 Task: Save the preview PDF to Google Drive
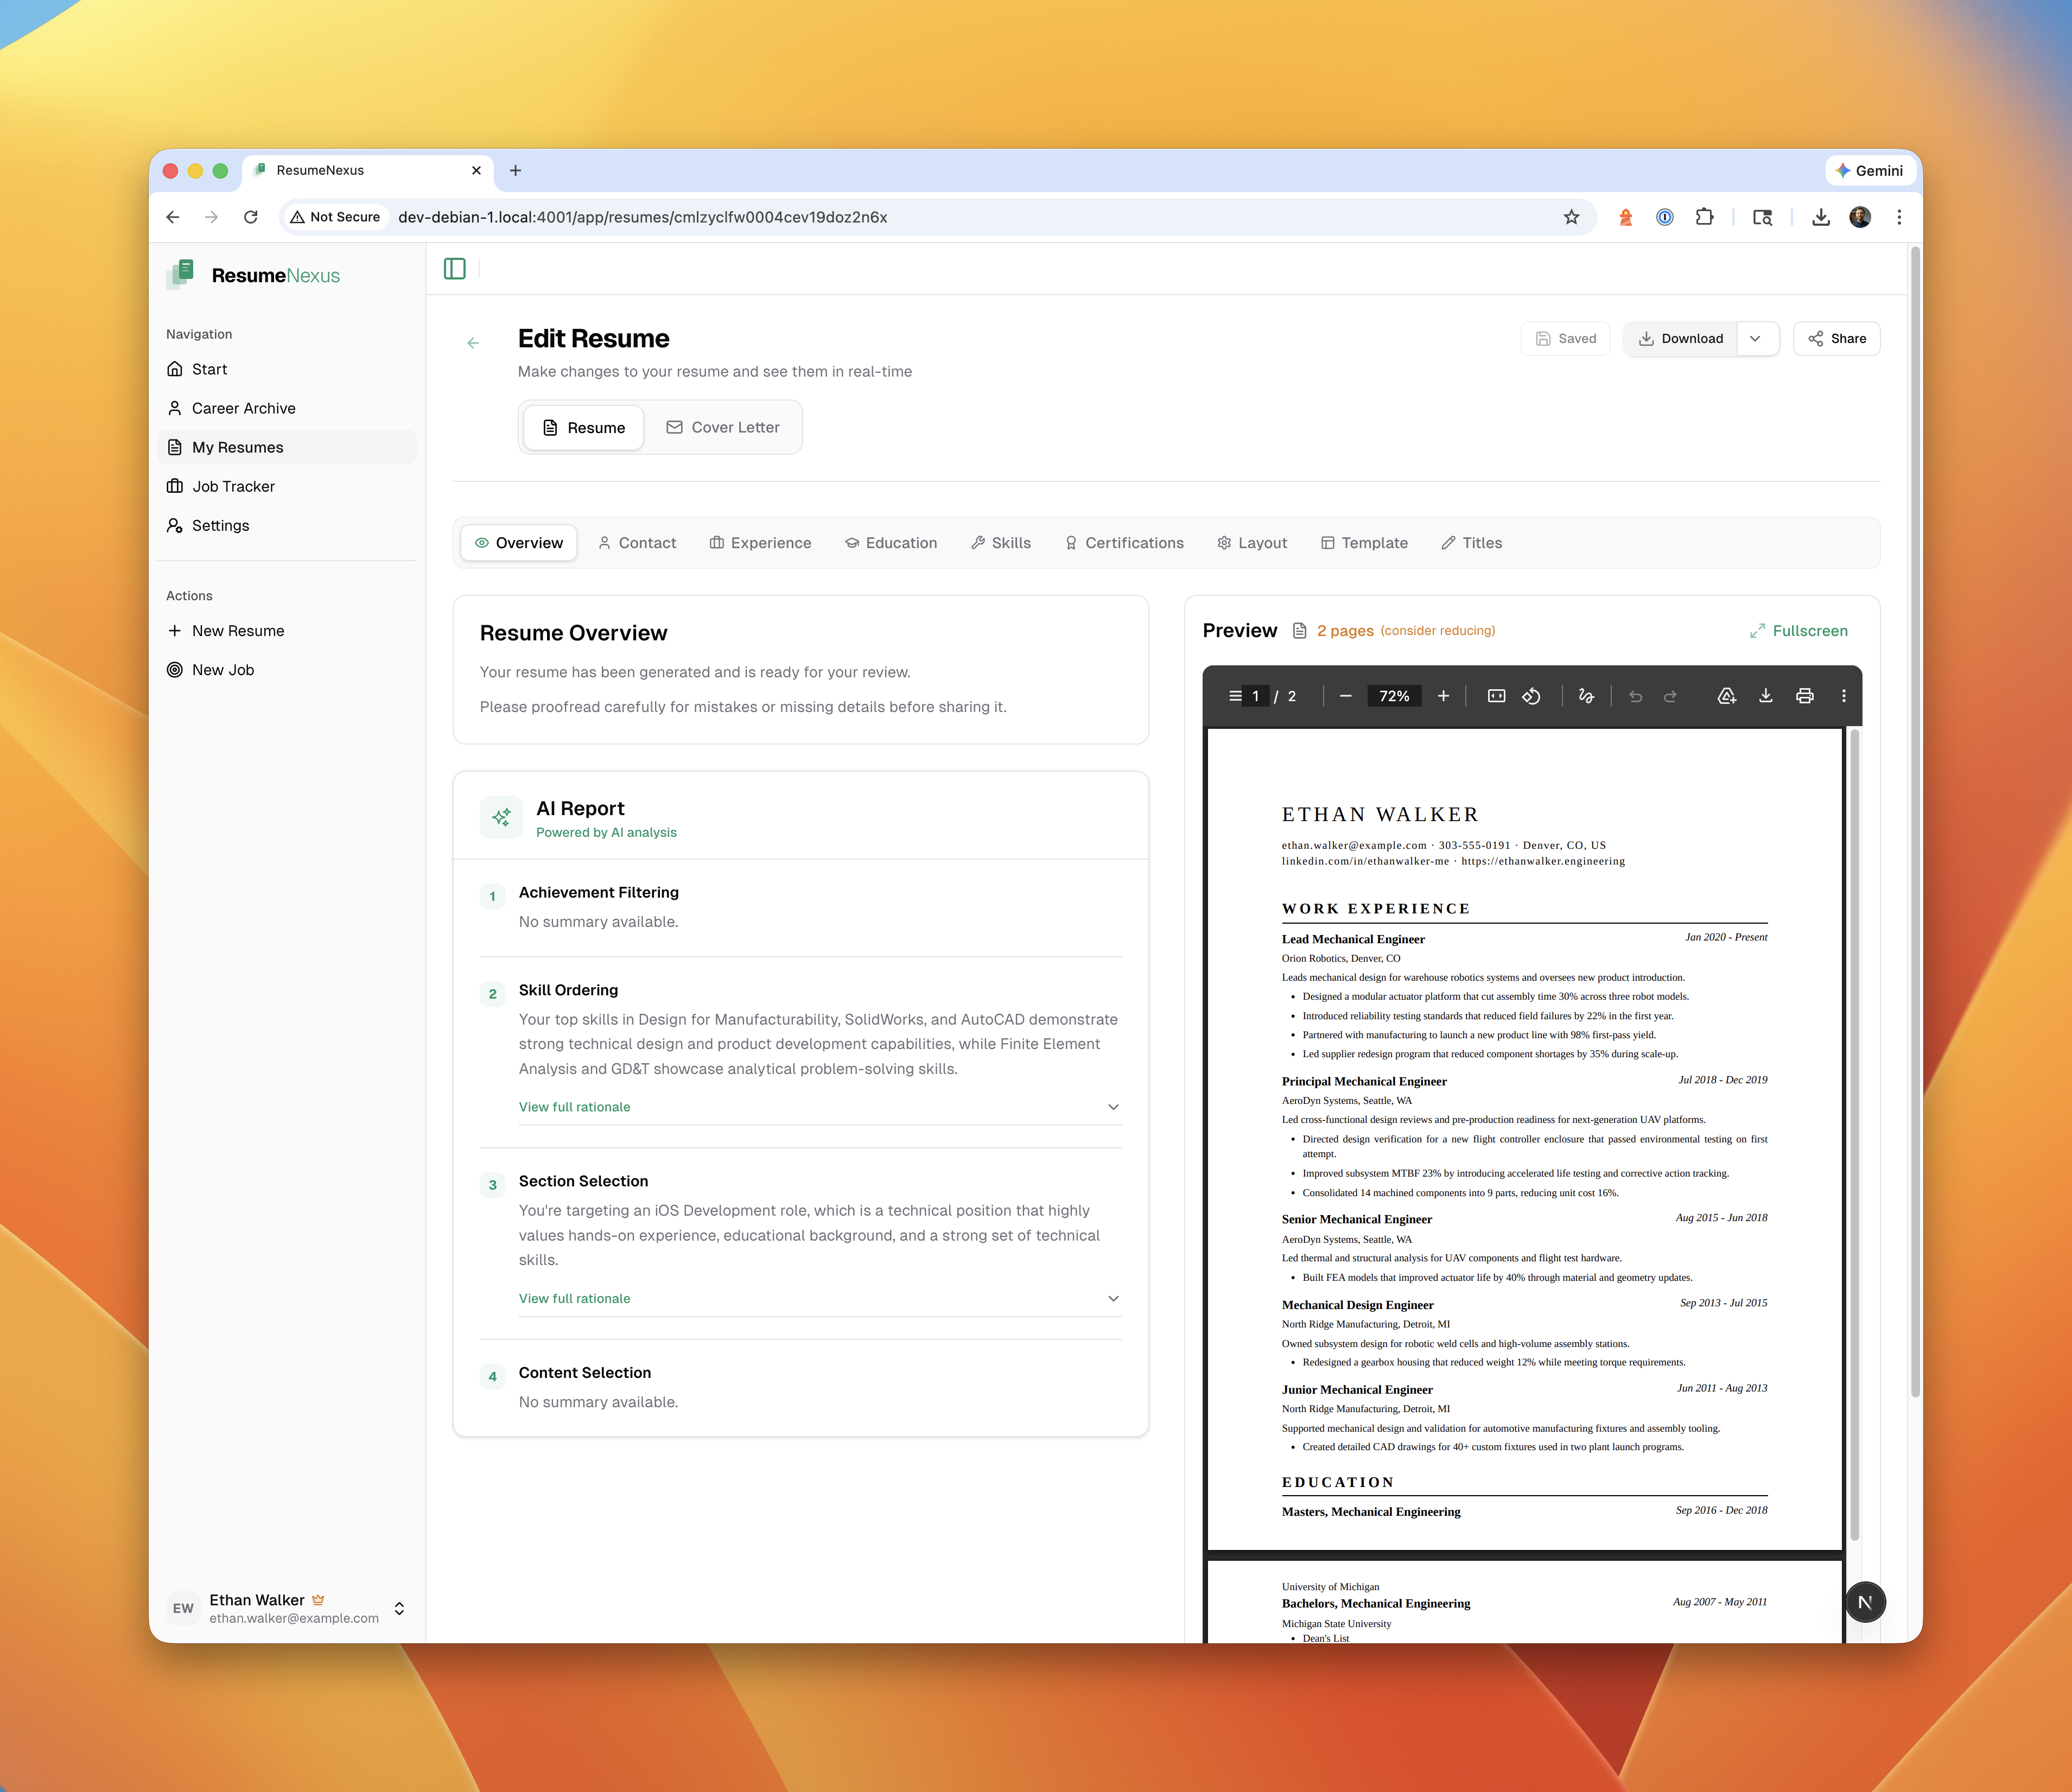pyautogui.click(x=1726, y=695)
